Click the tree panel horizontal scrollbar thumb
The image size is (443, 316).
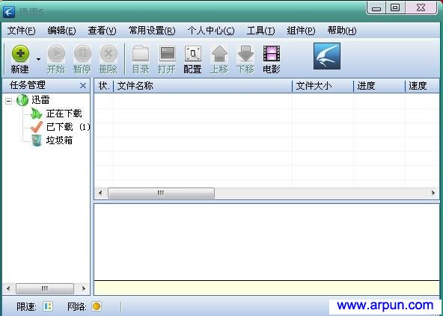click(45, 288)
